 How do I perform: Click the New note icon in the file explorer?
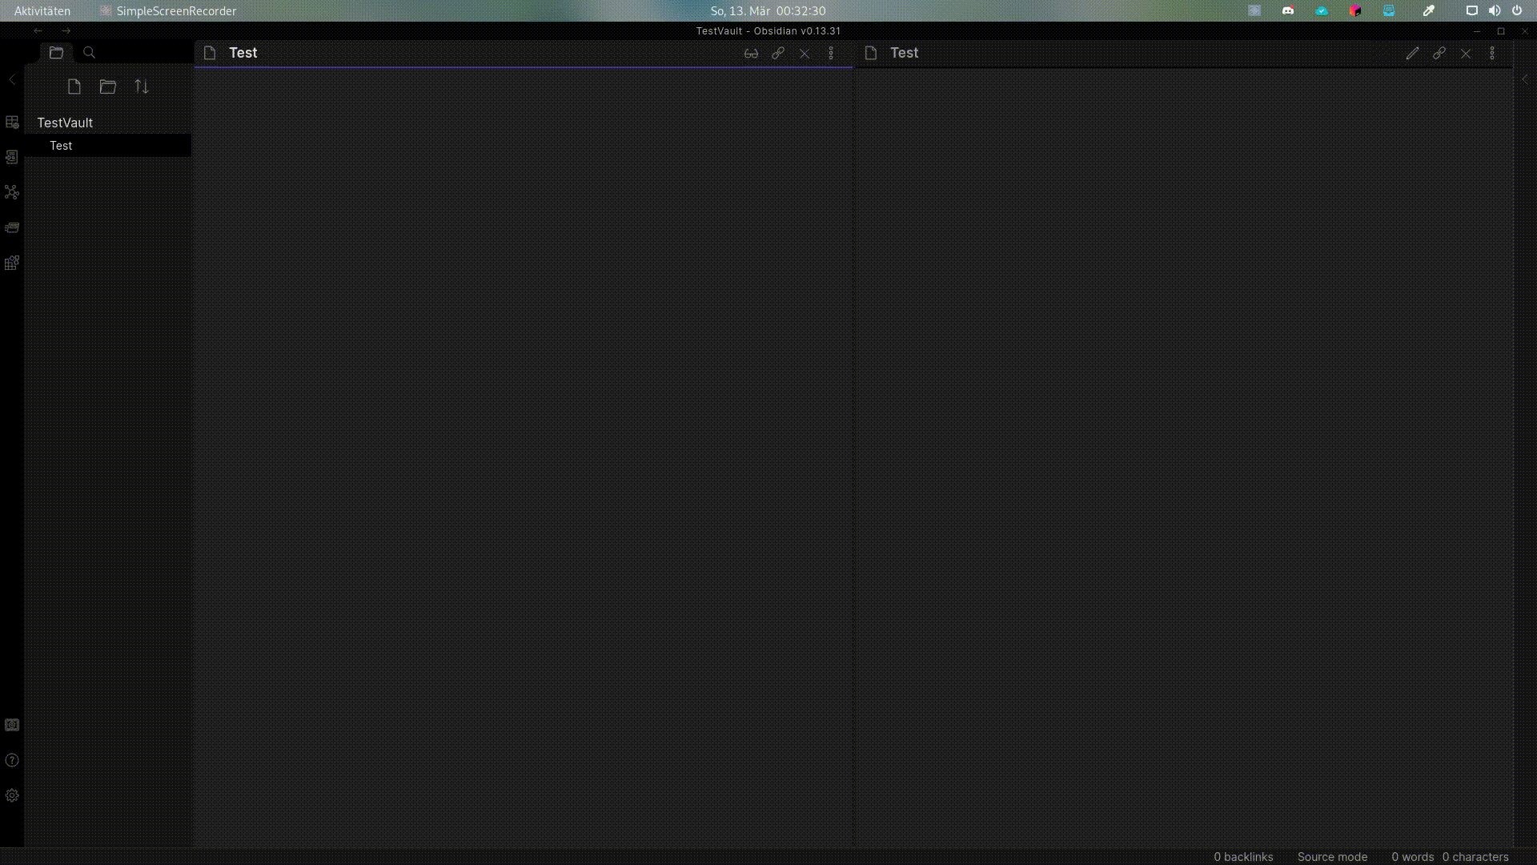(74, 86)
